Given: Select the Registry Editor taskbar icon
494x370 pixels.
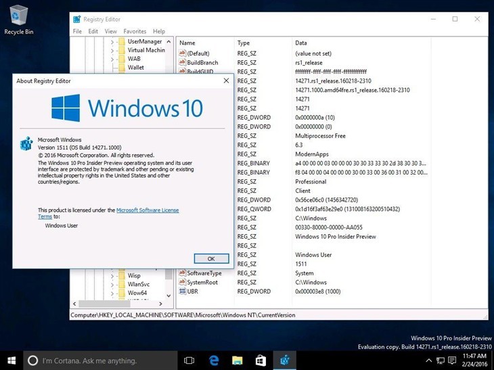Looking at the screenshot, I should [284, 361].
